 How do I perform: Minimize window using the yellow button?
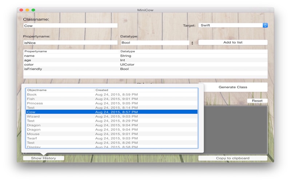[x=27, y=10]
